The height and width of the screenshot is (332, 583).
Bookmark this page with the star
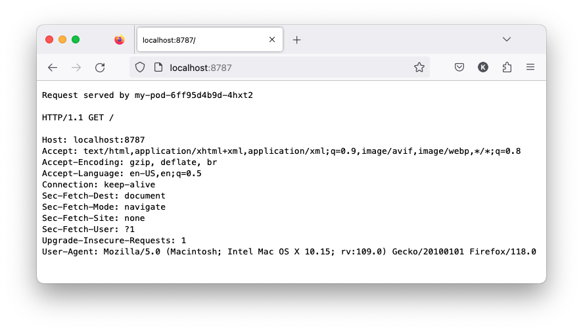419,67
